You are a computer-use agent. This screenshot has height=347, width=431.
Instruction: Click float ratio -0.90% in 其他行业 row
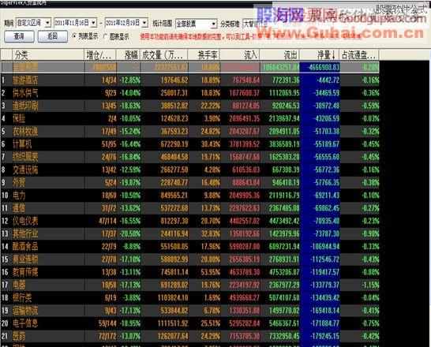click(x=370, y=233)
